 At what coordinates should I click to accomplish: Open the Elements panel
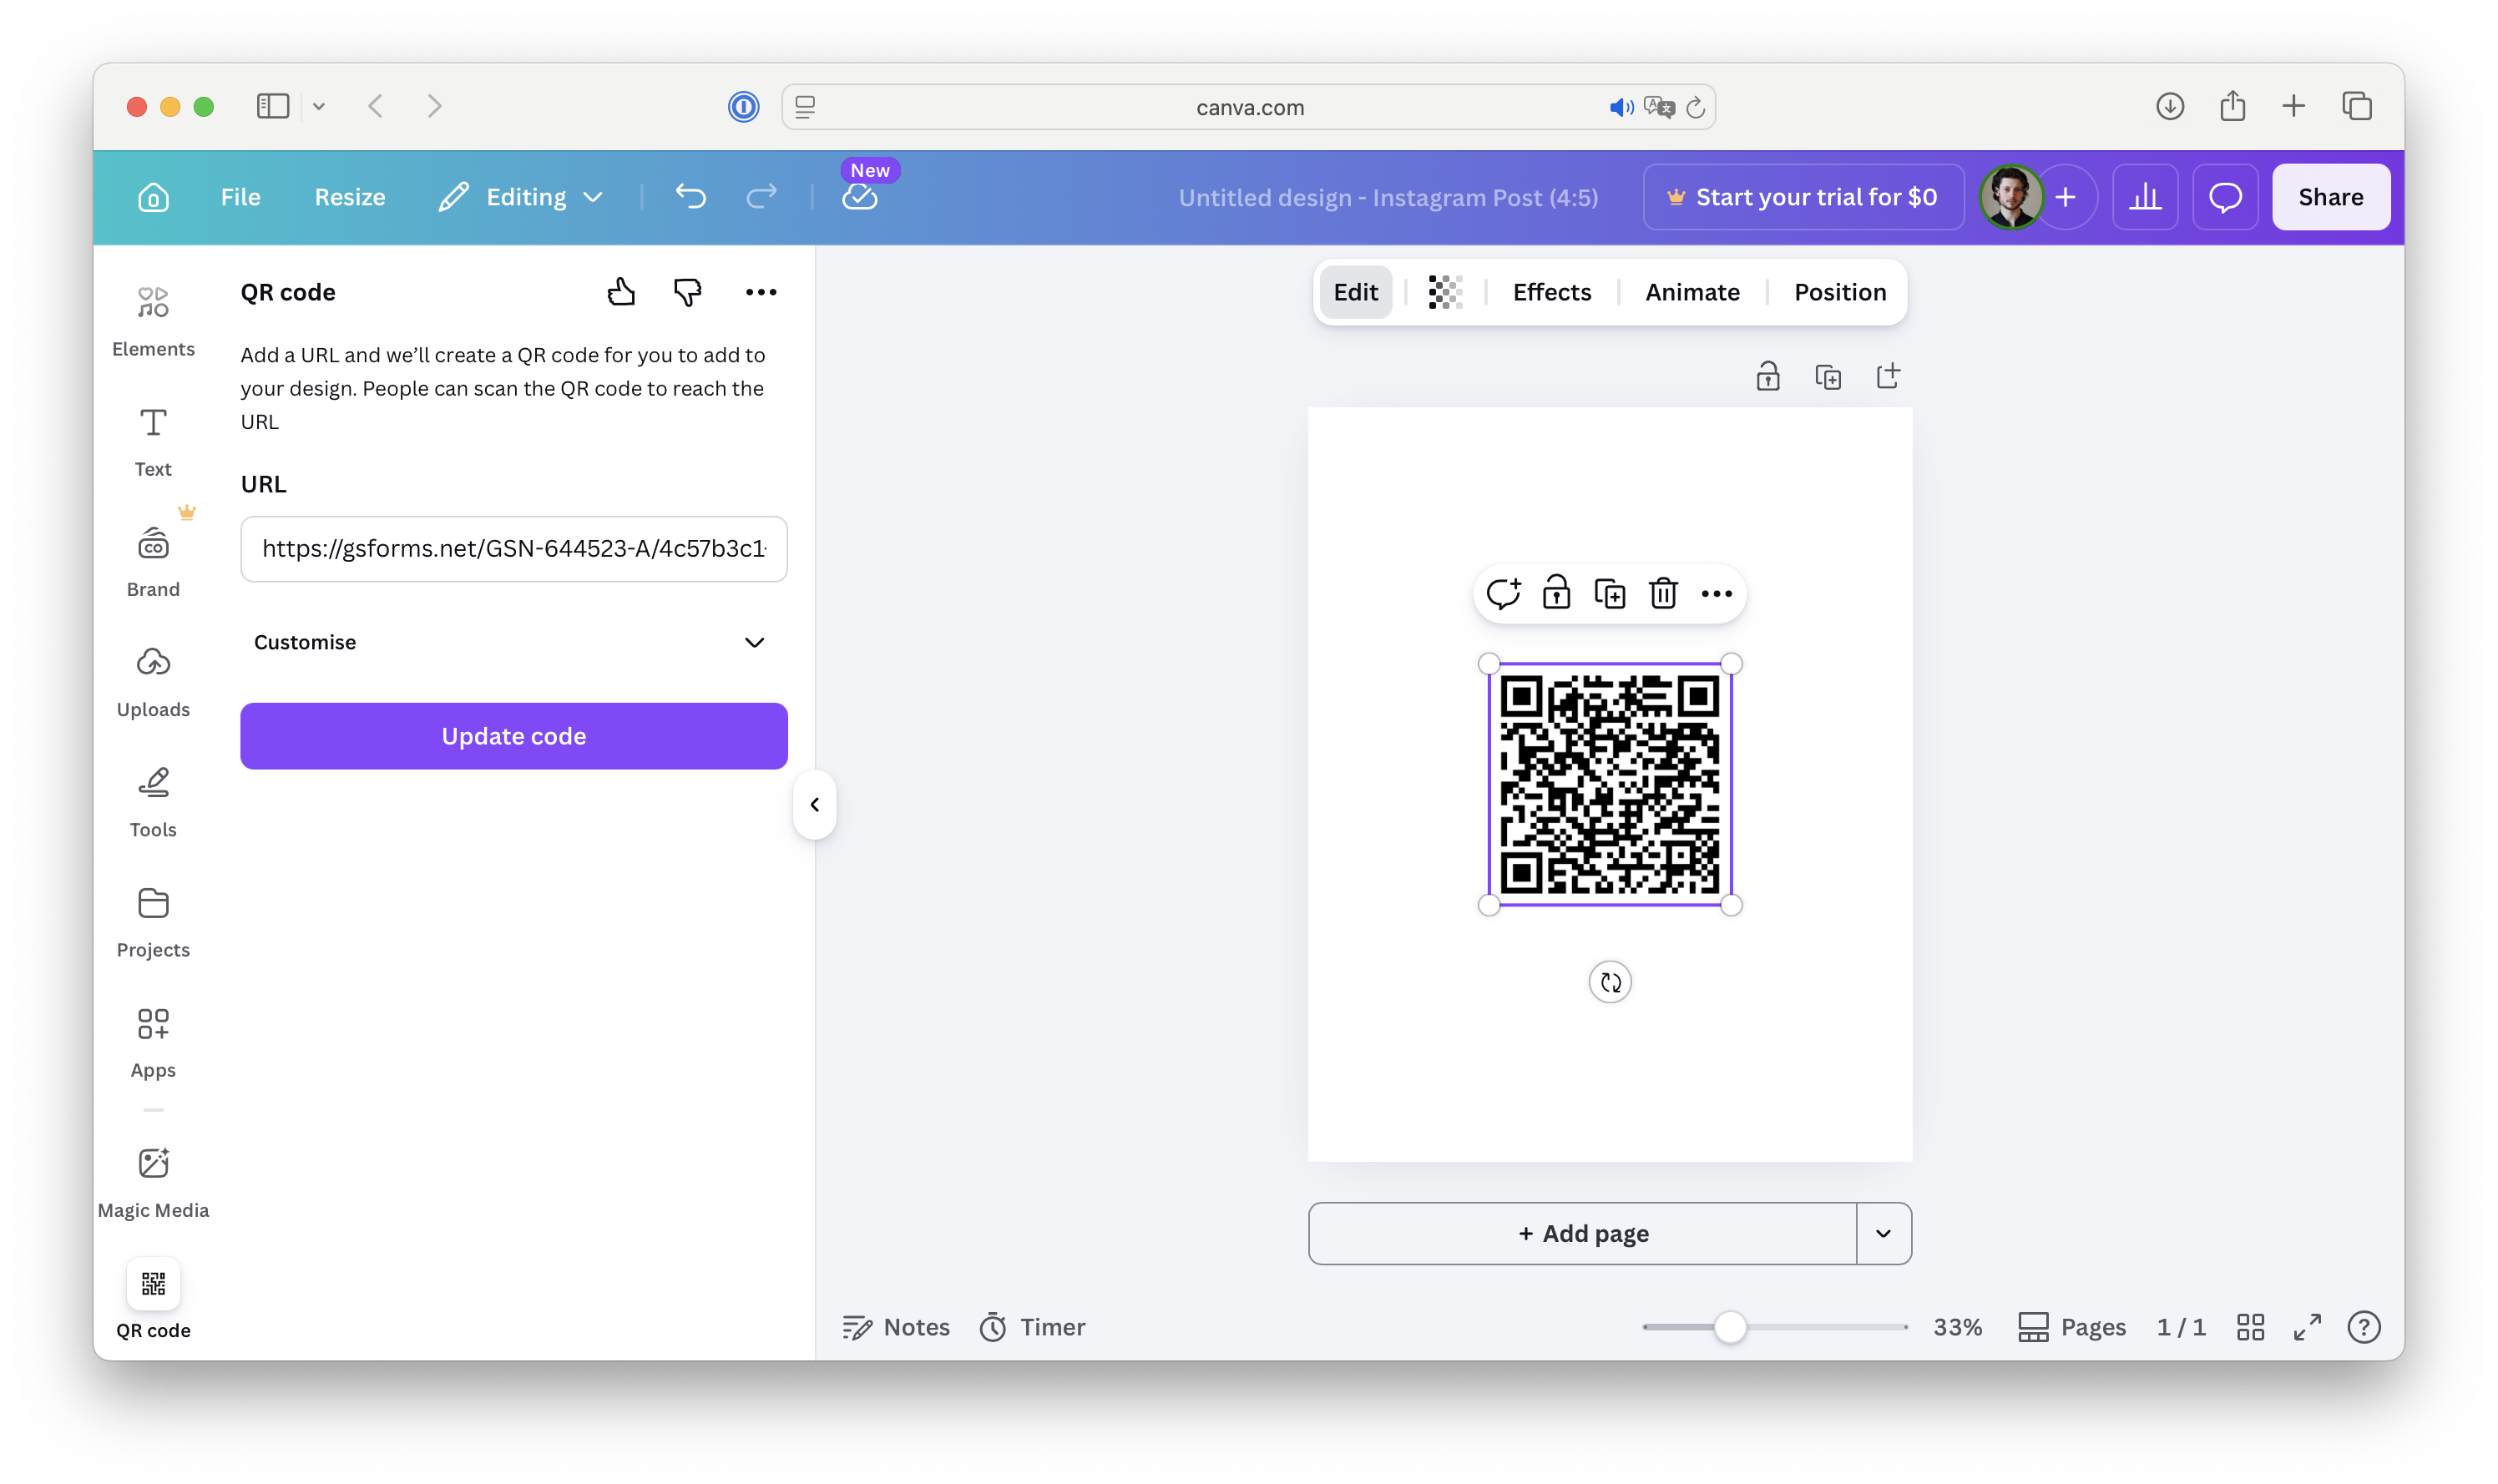[x=153, y=320]
